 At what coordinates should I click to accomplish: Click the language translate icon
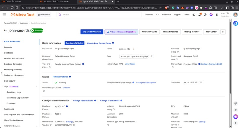pos(217,15)
